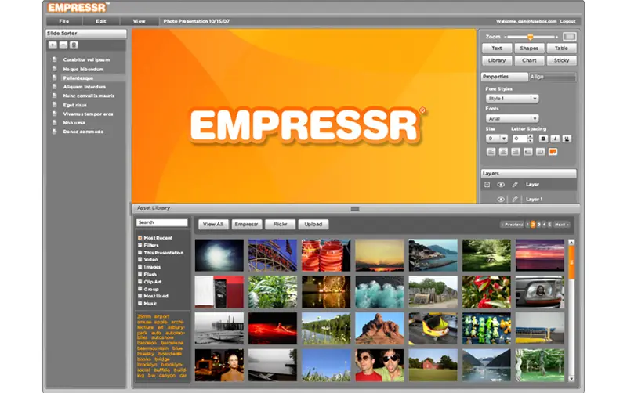
Task: Click the Logout link
Action: pyautogui.click(x=567, y=21)
